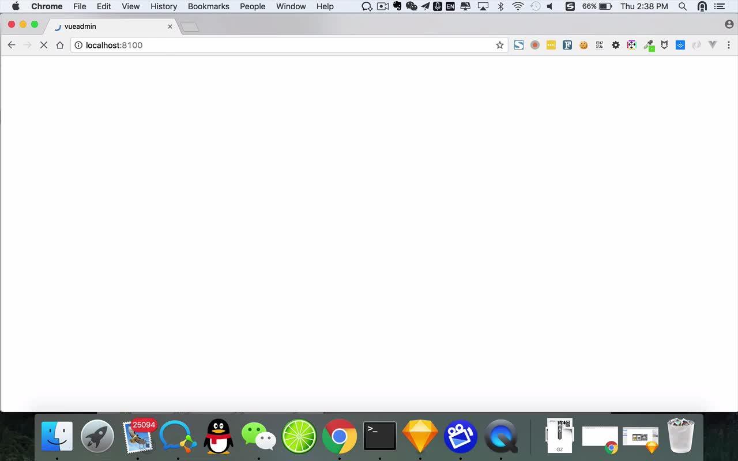The image size is (738, 461).
Task: Close the vueadmin tab
Action: 170,27
